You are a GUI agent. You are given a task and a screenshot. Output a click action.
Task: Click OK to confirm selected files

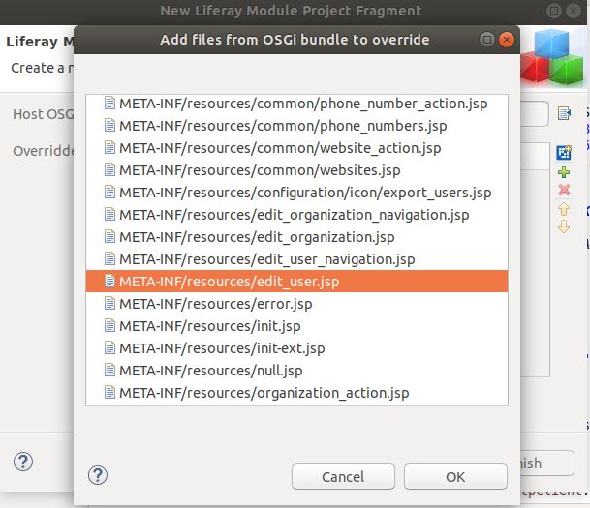pyautogui.click(x=455, y=477)
